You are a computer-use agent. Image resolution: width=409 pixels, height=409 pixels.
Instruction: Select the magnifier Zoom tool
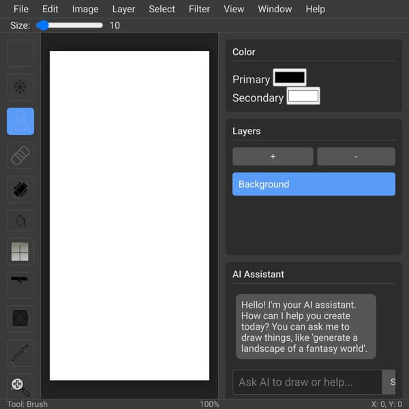click(20, 387)
